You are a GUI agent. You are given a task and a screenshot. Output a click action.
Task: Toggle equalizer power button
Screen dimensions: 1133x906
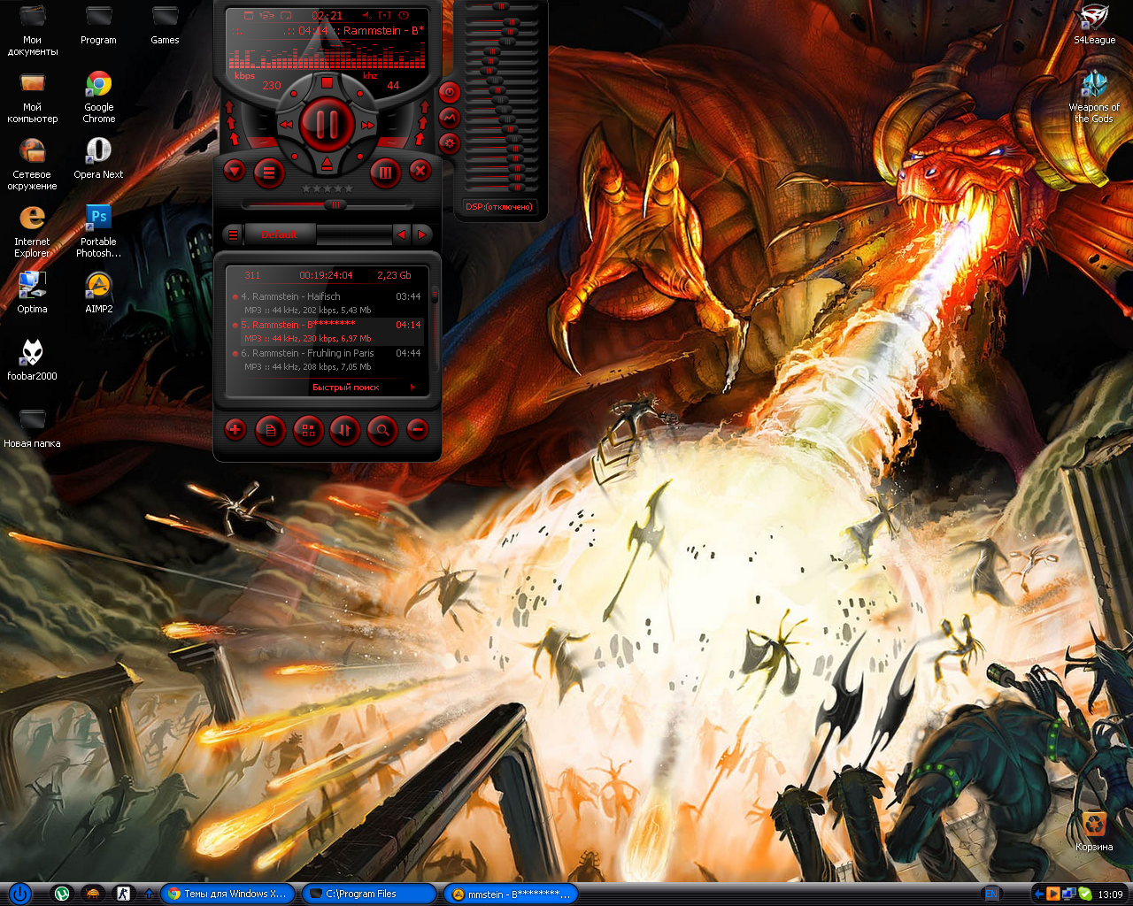[x=449, y=92]
